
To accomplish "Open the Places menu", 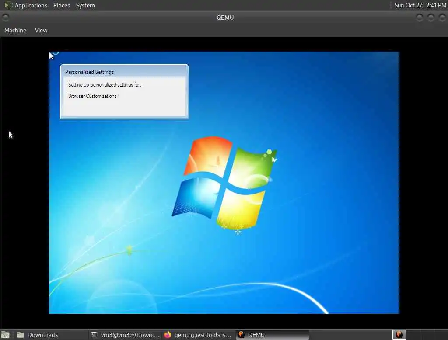I will pyautogui.click(x=61, y=5).
